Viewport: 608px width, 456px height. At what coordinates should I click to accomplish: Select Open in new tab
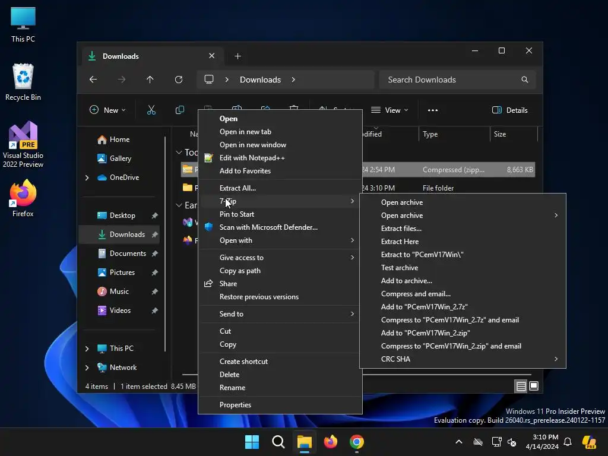pos(280,132)
